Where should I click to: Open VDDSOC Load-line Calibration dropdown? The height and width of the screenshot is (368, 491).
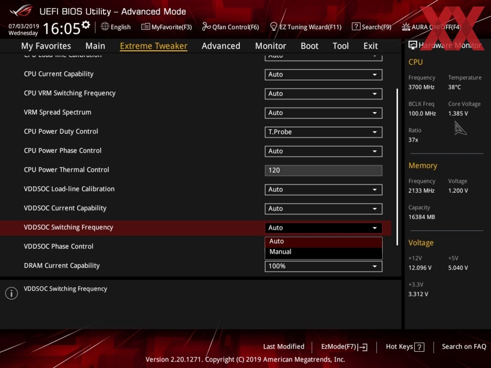(323, 189)
